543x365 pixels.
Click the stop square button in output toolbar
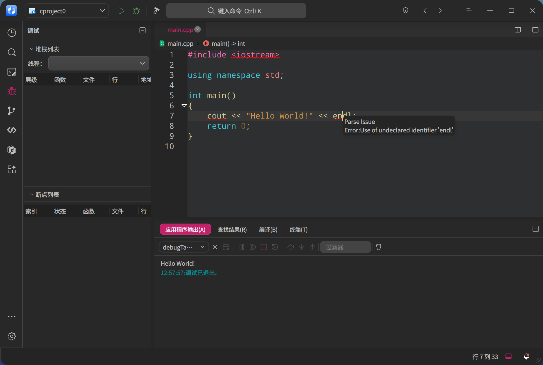[x=264, y=247]
